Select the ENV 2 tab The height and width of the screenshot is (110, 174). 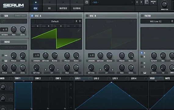(x=44, y=79)
